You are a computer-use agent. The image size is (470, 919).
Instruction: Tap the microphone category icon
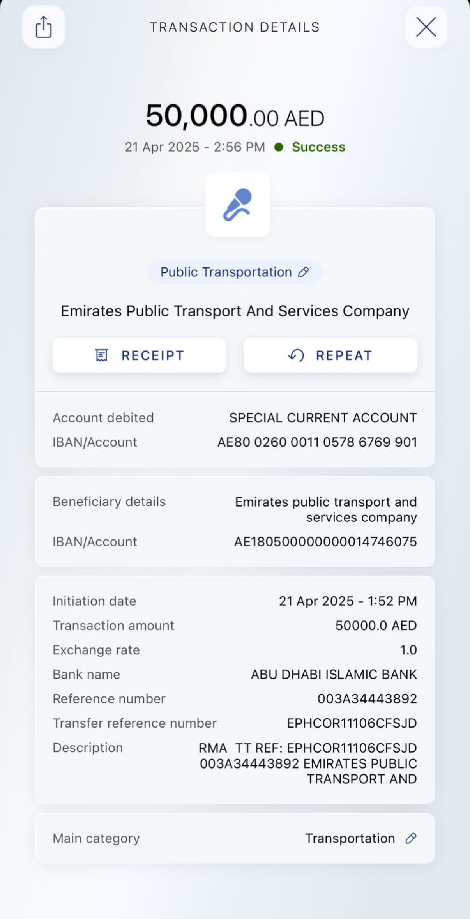tap(237, 205)
